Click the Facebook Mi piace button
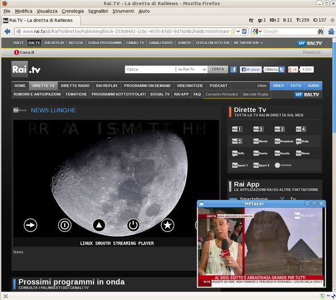 tap(251, 70)
